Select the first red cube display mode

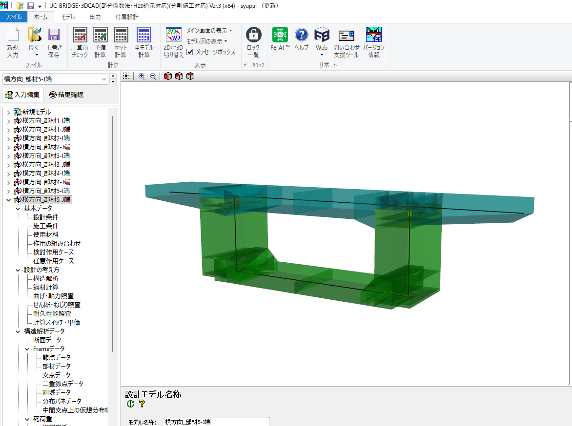168,76
